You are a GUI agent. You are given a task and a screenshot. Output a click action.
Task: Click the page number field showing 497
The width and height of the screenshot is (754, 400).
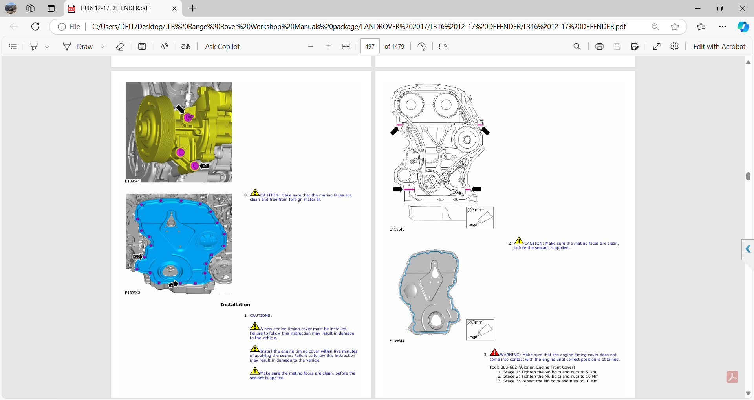pos(370,46)
